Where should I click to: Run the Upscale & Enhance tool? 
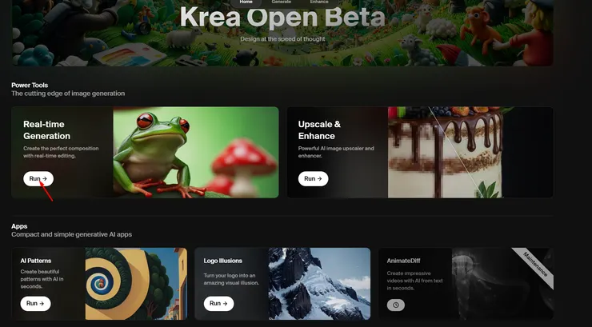[313, 179]
